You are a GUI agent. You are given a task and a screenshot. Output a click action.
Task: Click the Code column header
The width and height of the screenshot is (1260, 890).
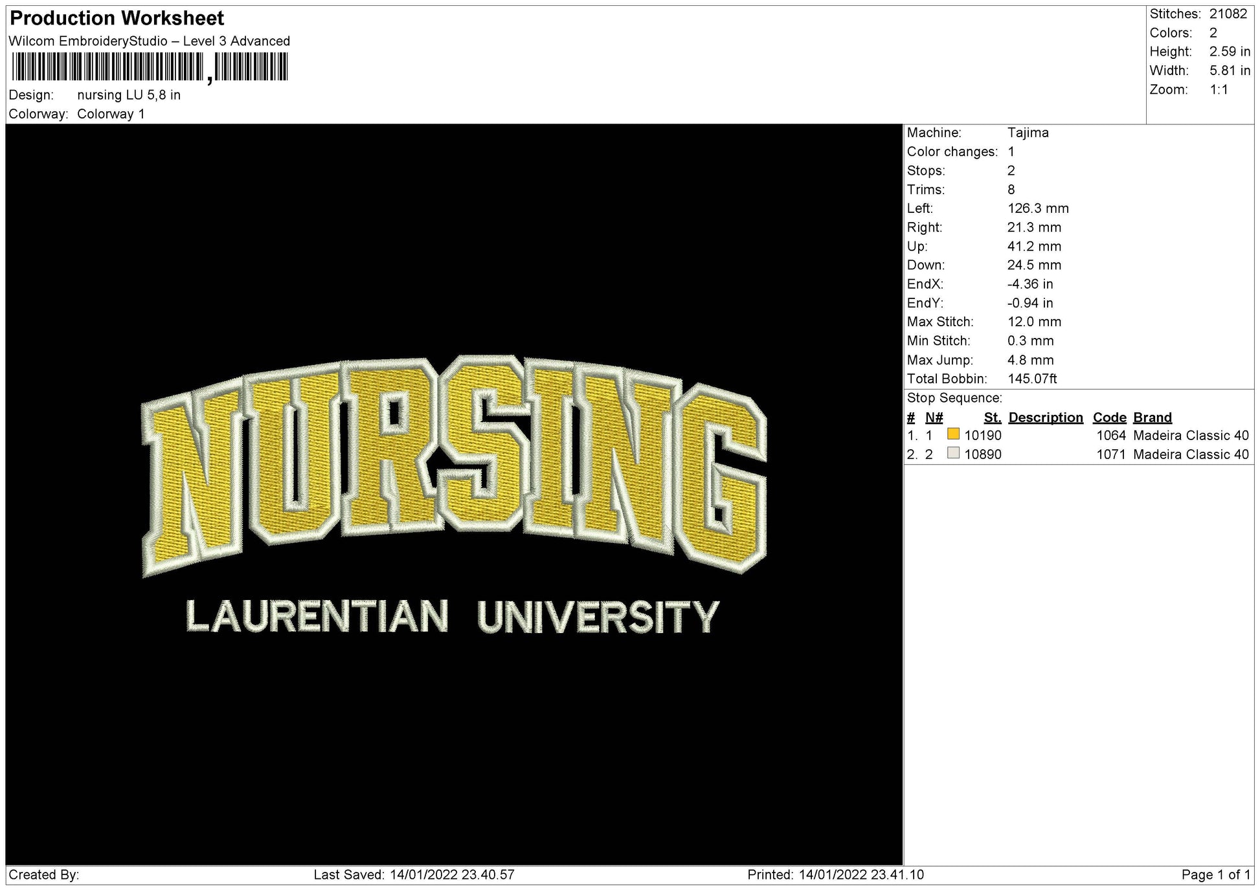click(1109, 417)
